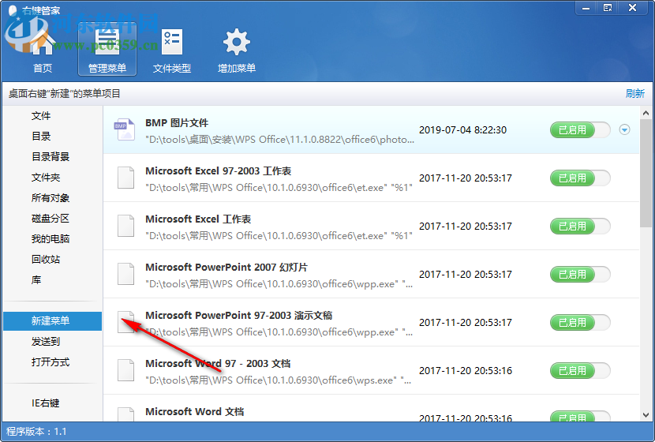Select Microsoft PowerPoint 97-2003 演示文稿 title
The height and width of the screenshot is (442, 655).
click(x=238, y=315)
